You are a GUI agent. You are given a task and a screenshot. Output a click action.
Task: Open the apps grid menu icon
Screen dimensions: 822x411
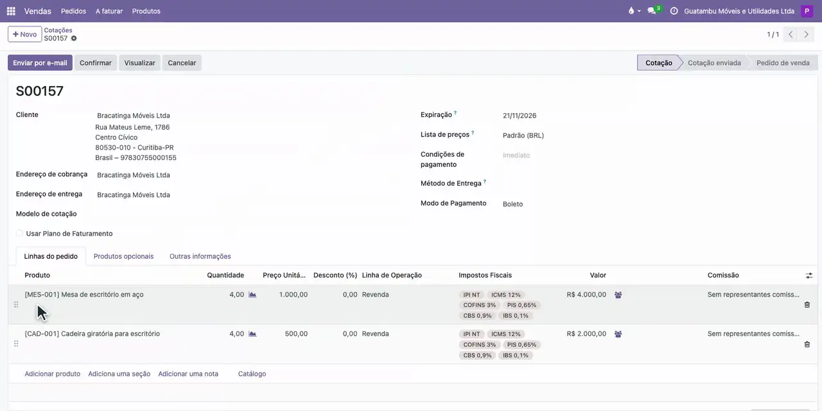[11, 11]
